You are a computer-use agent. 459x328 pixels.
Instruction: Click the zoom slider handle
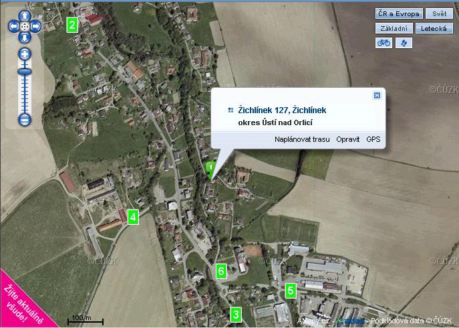25,72
